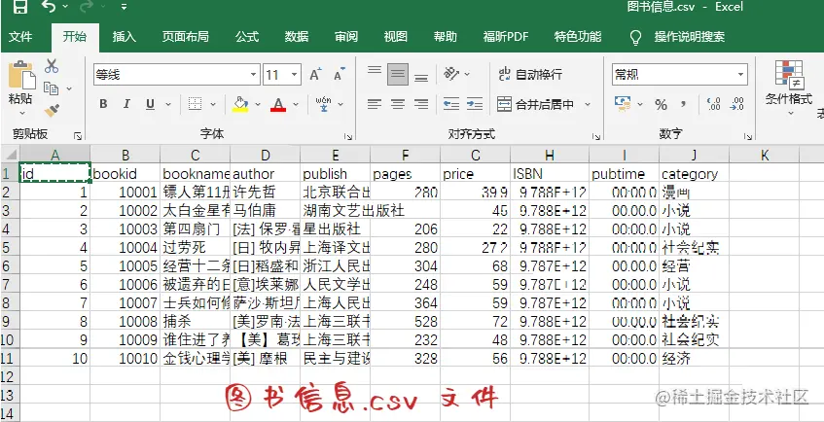Screen dimensions: 824x422
Task: Toggle Underline formatting
Action: click(150, 104)
